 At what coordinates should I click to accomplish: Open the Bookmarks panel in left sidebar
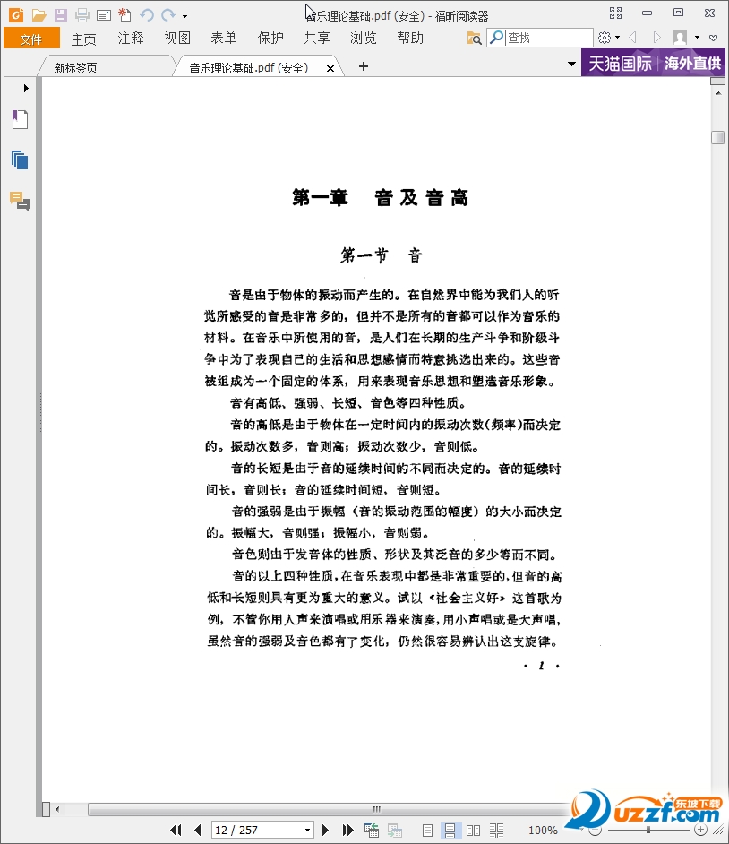(x=20, y=119)
